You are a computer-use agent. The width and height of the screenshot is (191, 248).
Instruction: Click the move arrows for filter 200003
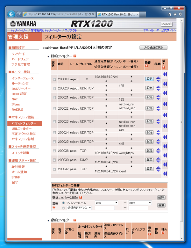click(158, 79)
